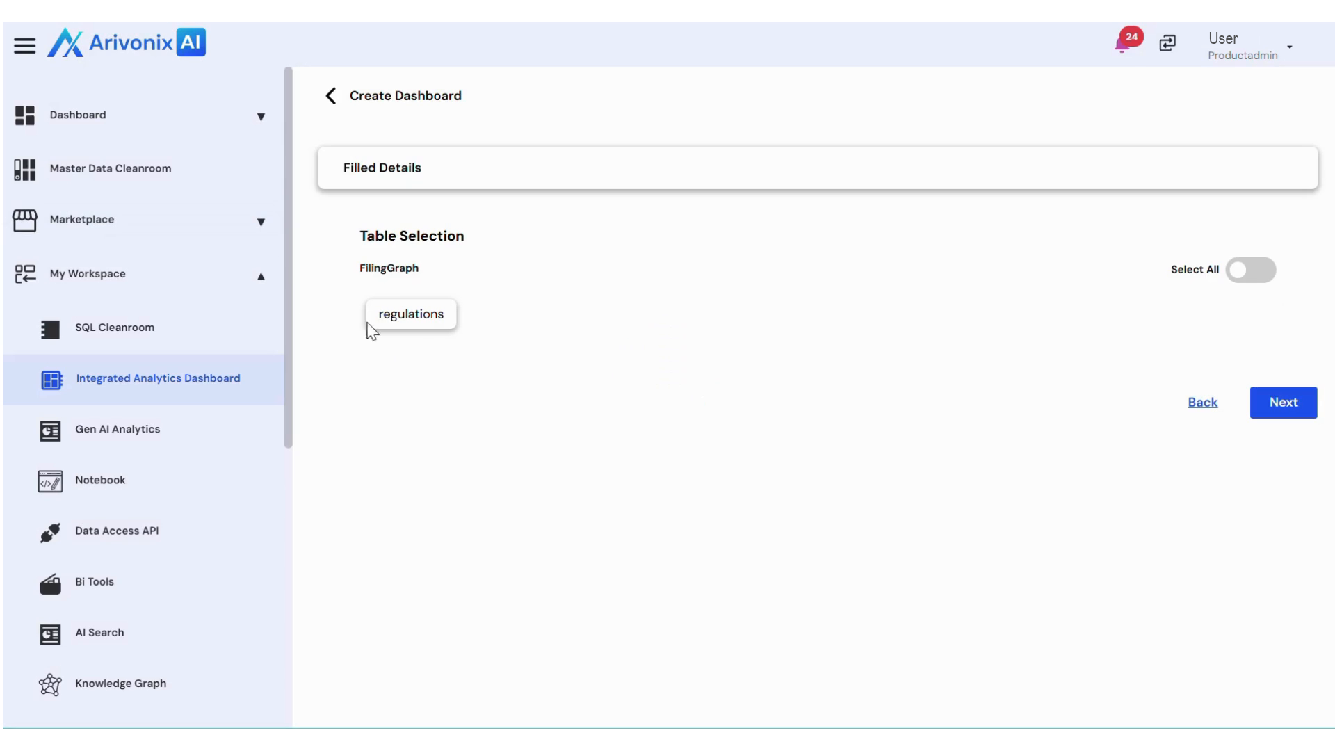Click the Data Access API plug icon
1335x751 pixels.
(x=50, y=533)
